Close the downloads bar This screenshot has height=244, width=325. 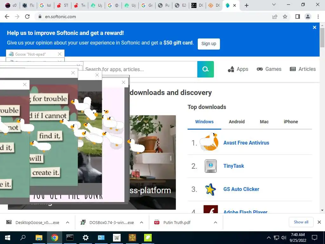point(319,222)
